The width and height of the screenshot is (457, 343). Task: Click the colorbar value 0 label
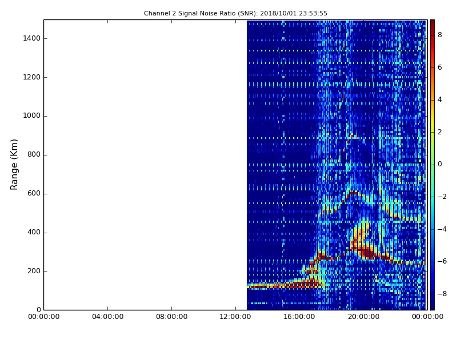(440, 164)
